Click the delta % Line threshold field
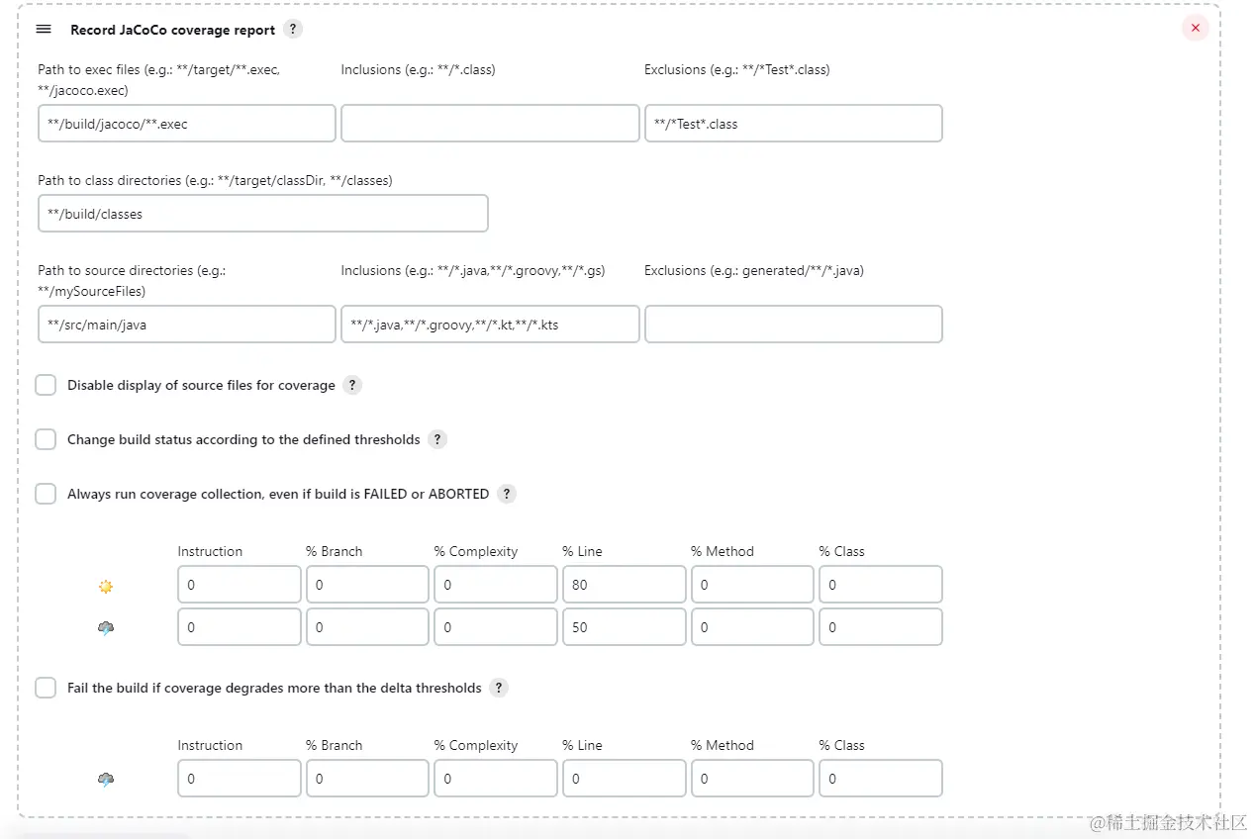This screenshot has width=1254, height=839. pos(625,779)
